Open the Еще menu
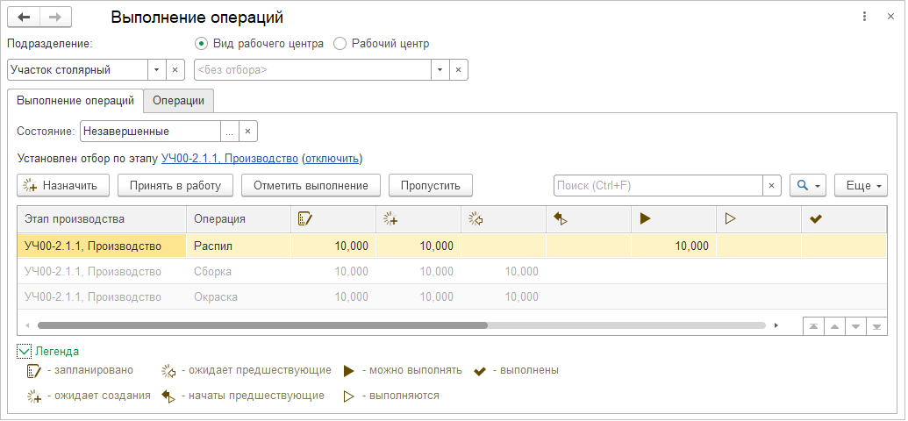This screenshot has width=908, height=421. [861, 185]
